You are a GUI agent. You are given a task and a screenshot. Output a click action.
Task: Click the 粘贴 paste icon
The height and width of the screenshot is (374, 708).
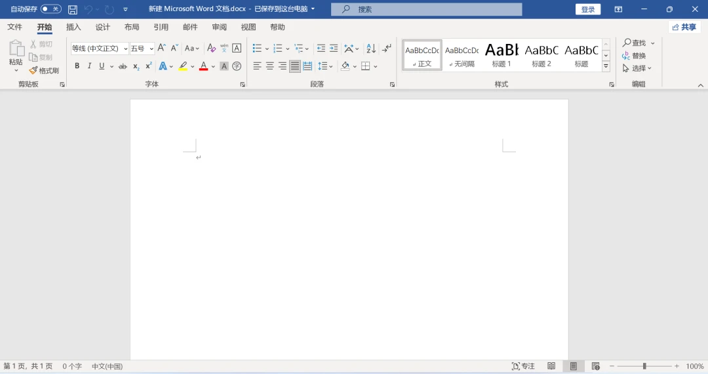tap(16, 49)
